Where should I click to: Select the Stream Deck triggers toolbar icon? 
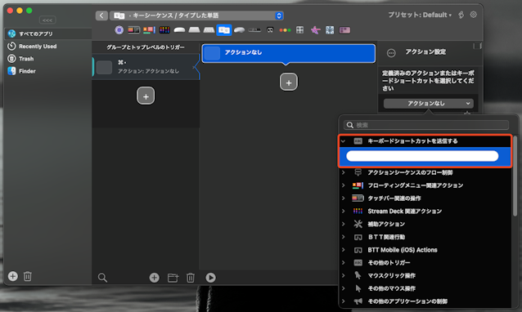point(164,30)
